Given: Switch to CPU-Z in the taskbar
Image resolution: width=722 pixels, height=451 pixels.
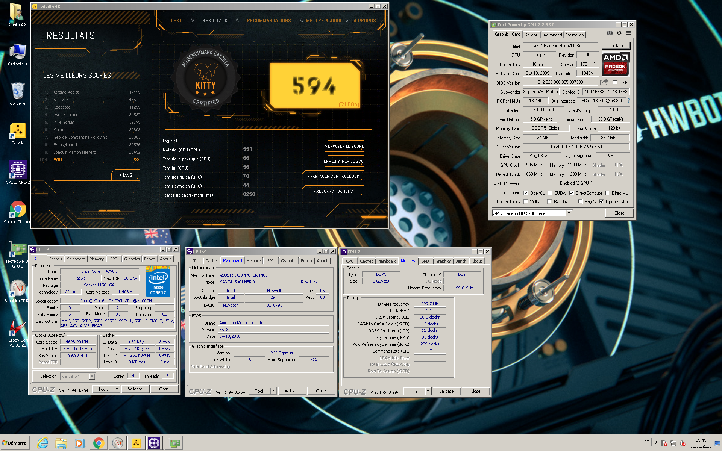Looking at the screenshot, I should (x=154, y=443).
